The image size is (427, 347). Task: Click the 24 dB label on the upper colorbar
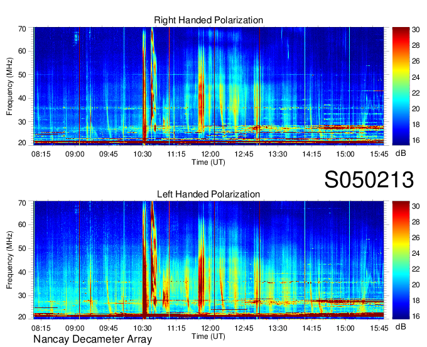tap(416, 77)
